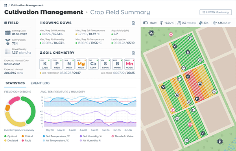Toggle the Soil Temperature legend series
This screenshot has height=151, width=236.
(56, 136)
